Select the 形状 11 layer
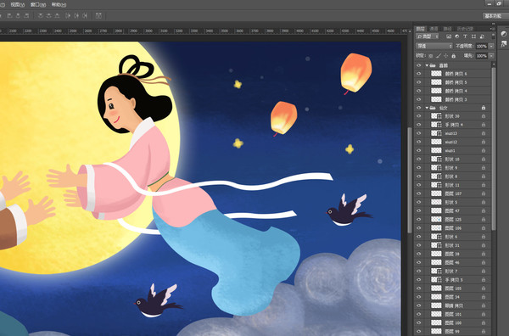The image size is (509, 336). 453,185
